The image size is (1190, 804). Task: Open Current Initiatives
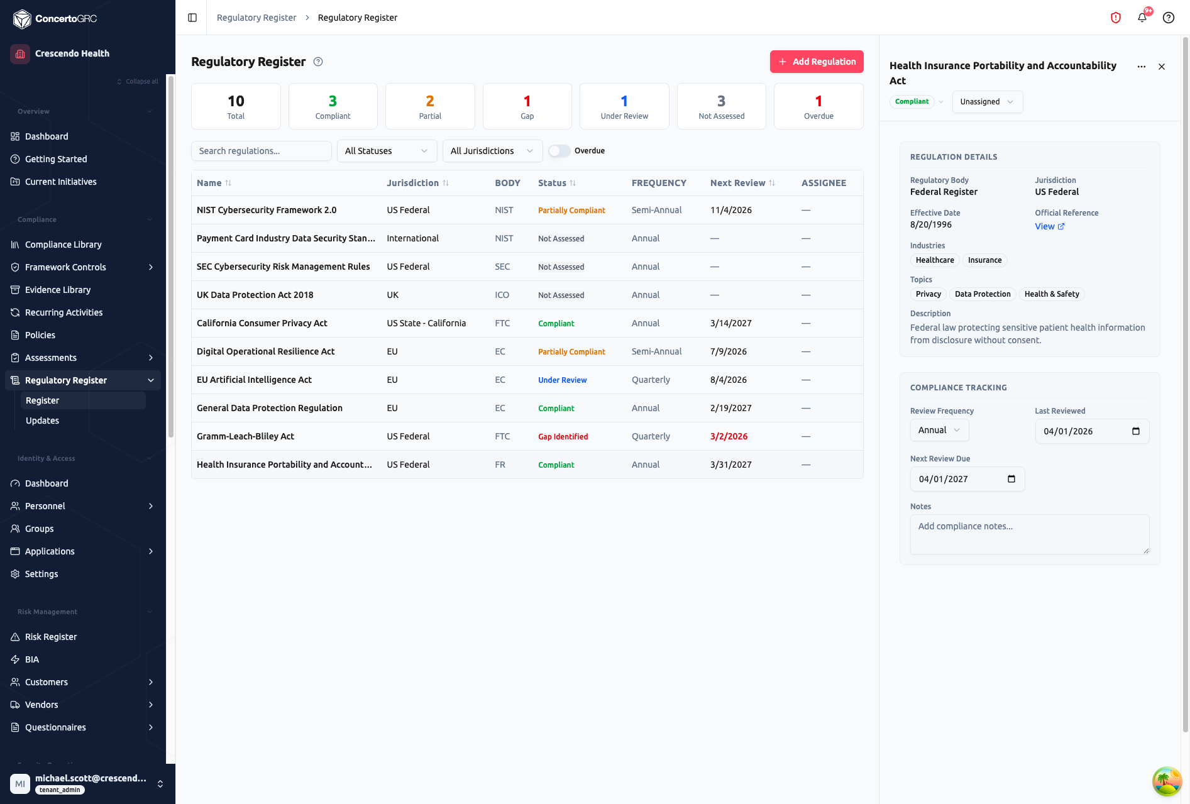point(83,182)
